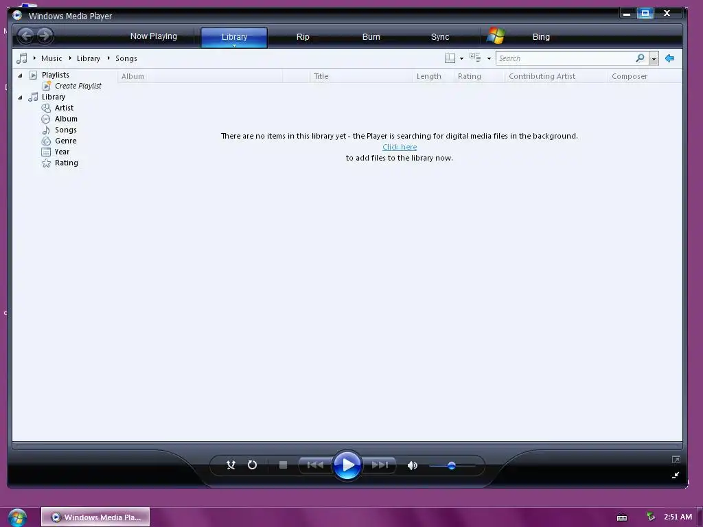
Task: Click Create Playlist in the tree
Action: [x=78, y=86]
